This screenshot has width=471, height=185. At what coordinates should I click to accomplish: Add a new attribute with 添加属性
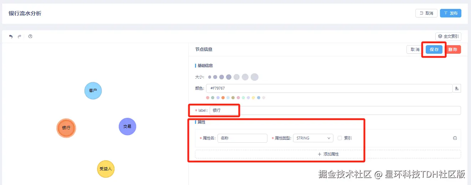(x=328, y=154)
